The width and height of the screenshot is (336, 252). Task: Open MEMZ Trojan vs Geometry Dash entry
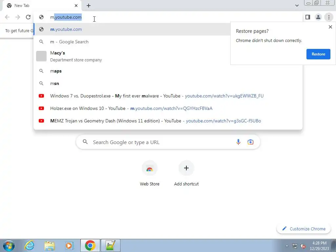(168, 121)
